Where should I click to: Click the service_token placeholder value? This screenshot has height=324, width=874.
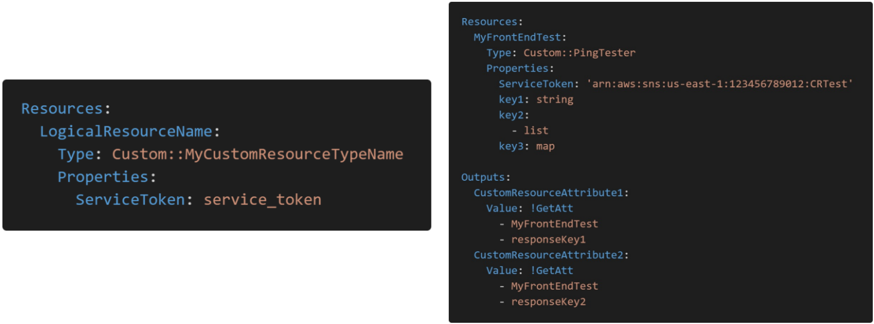[x=262, y=200]
